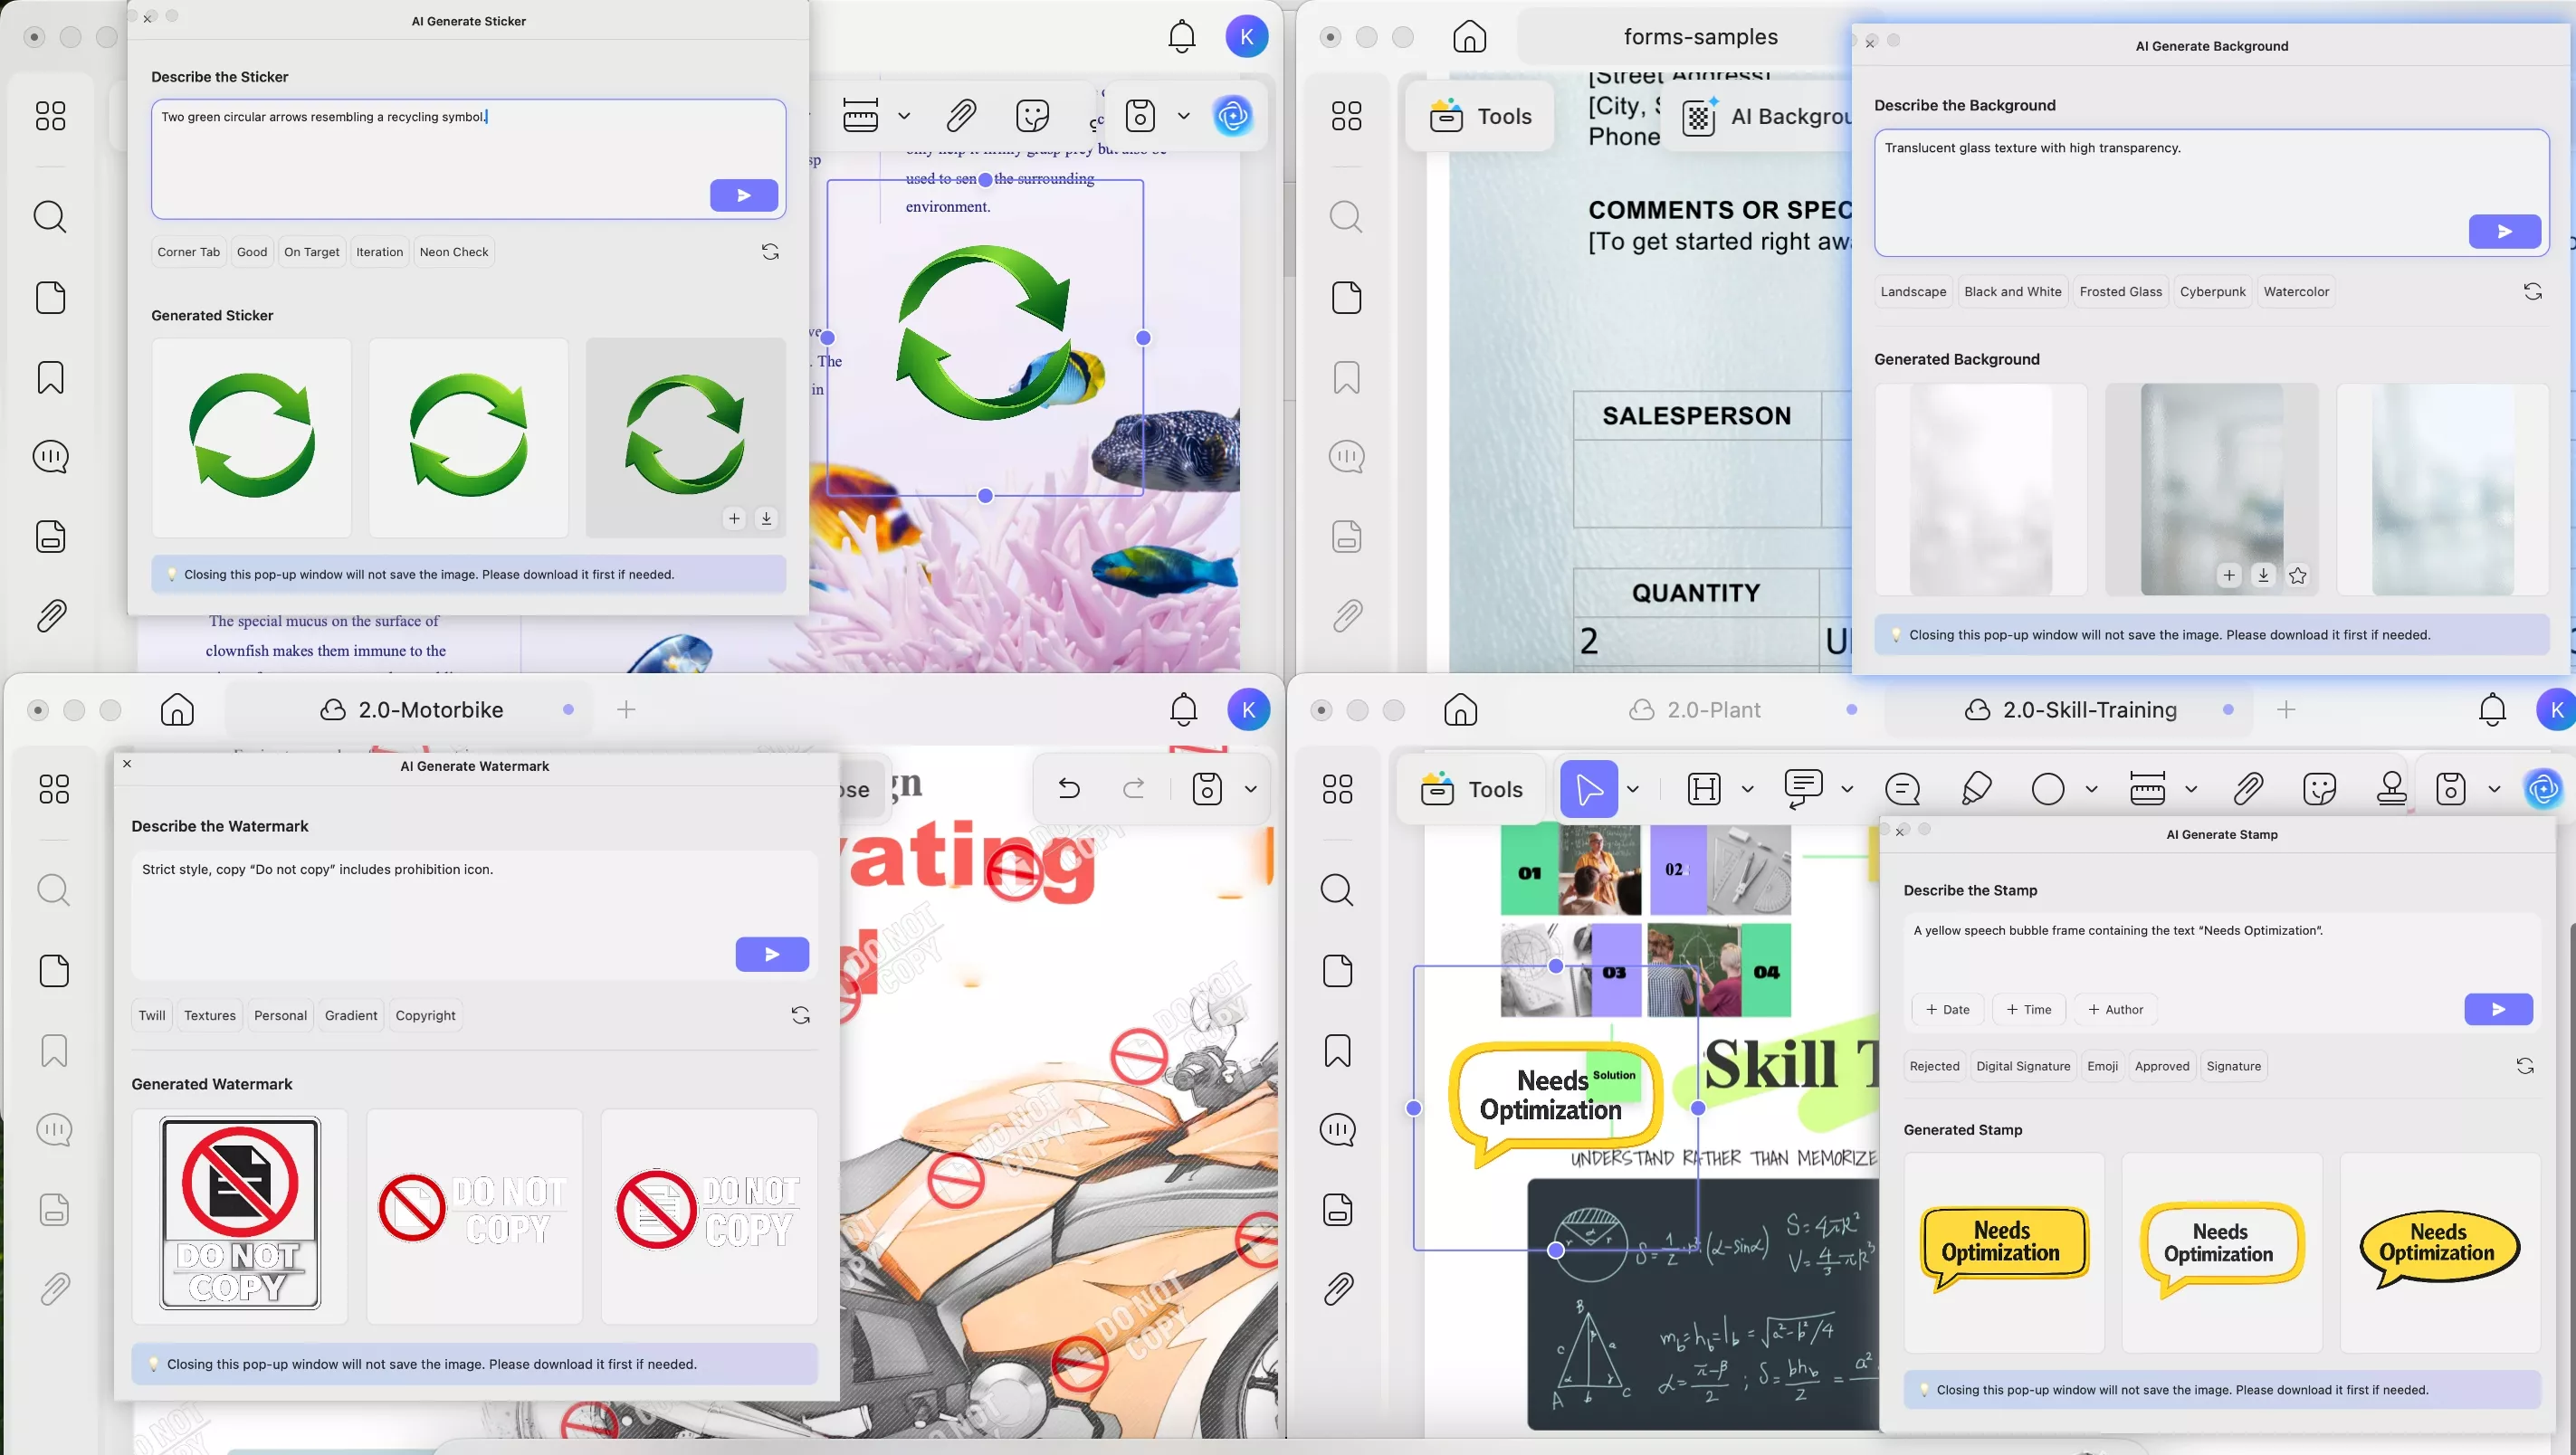Image resolution: width=2576 pixels, height=1455 pixels.
Task: Click the home icon in forms-samples window
Action: coord(1469,37)
